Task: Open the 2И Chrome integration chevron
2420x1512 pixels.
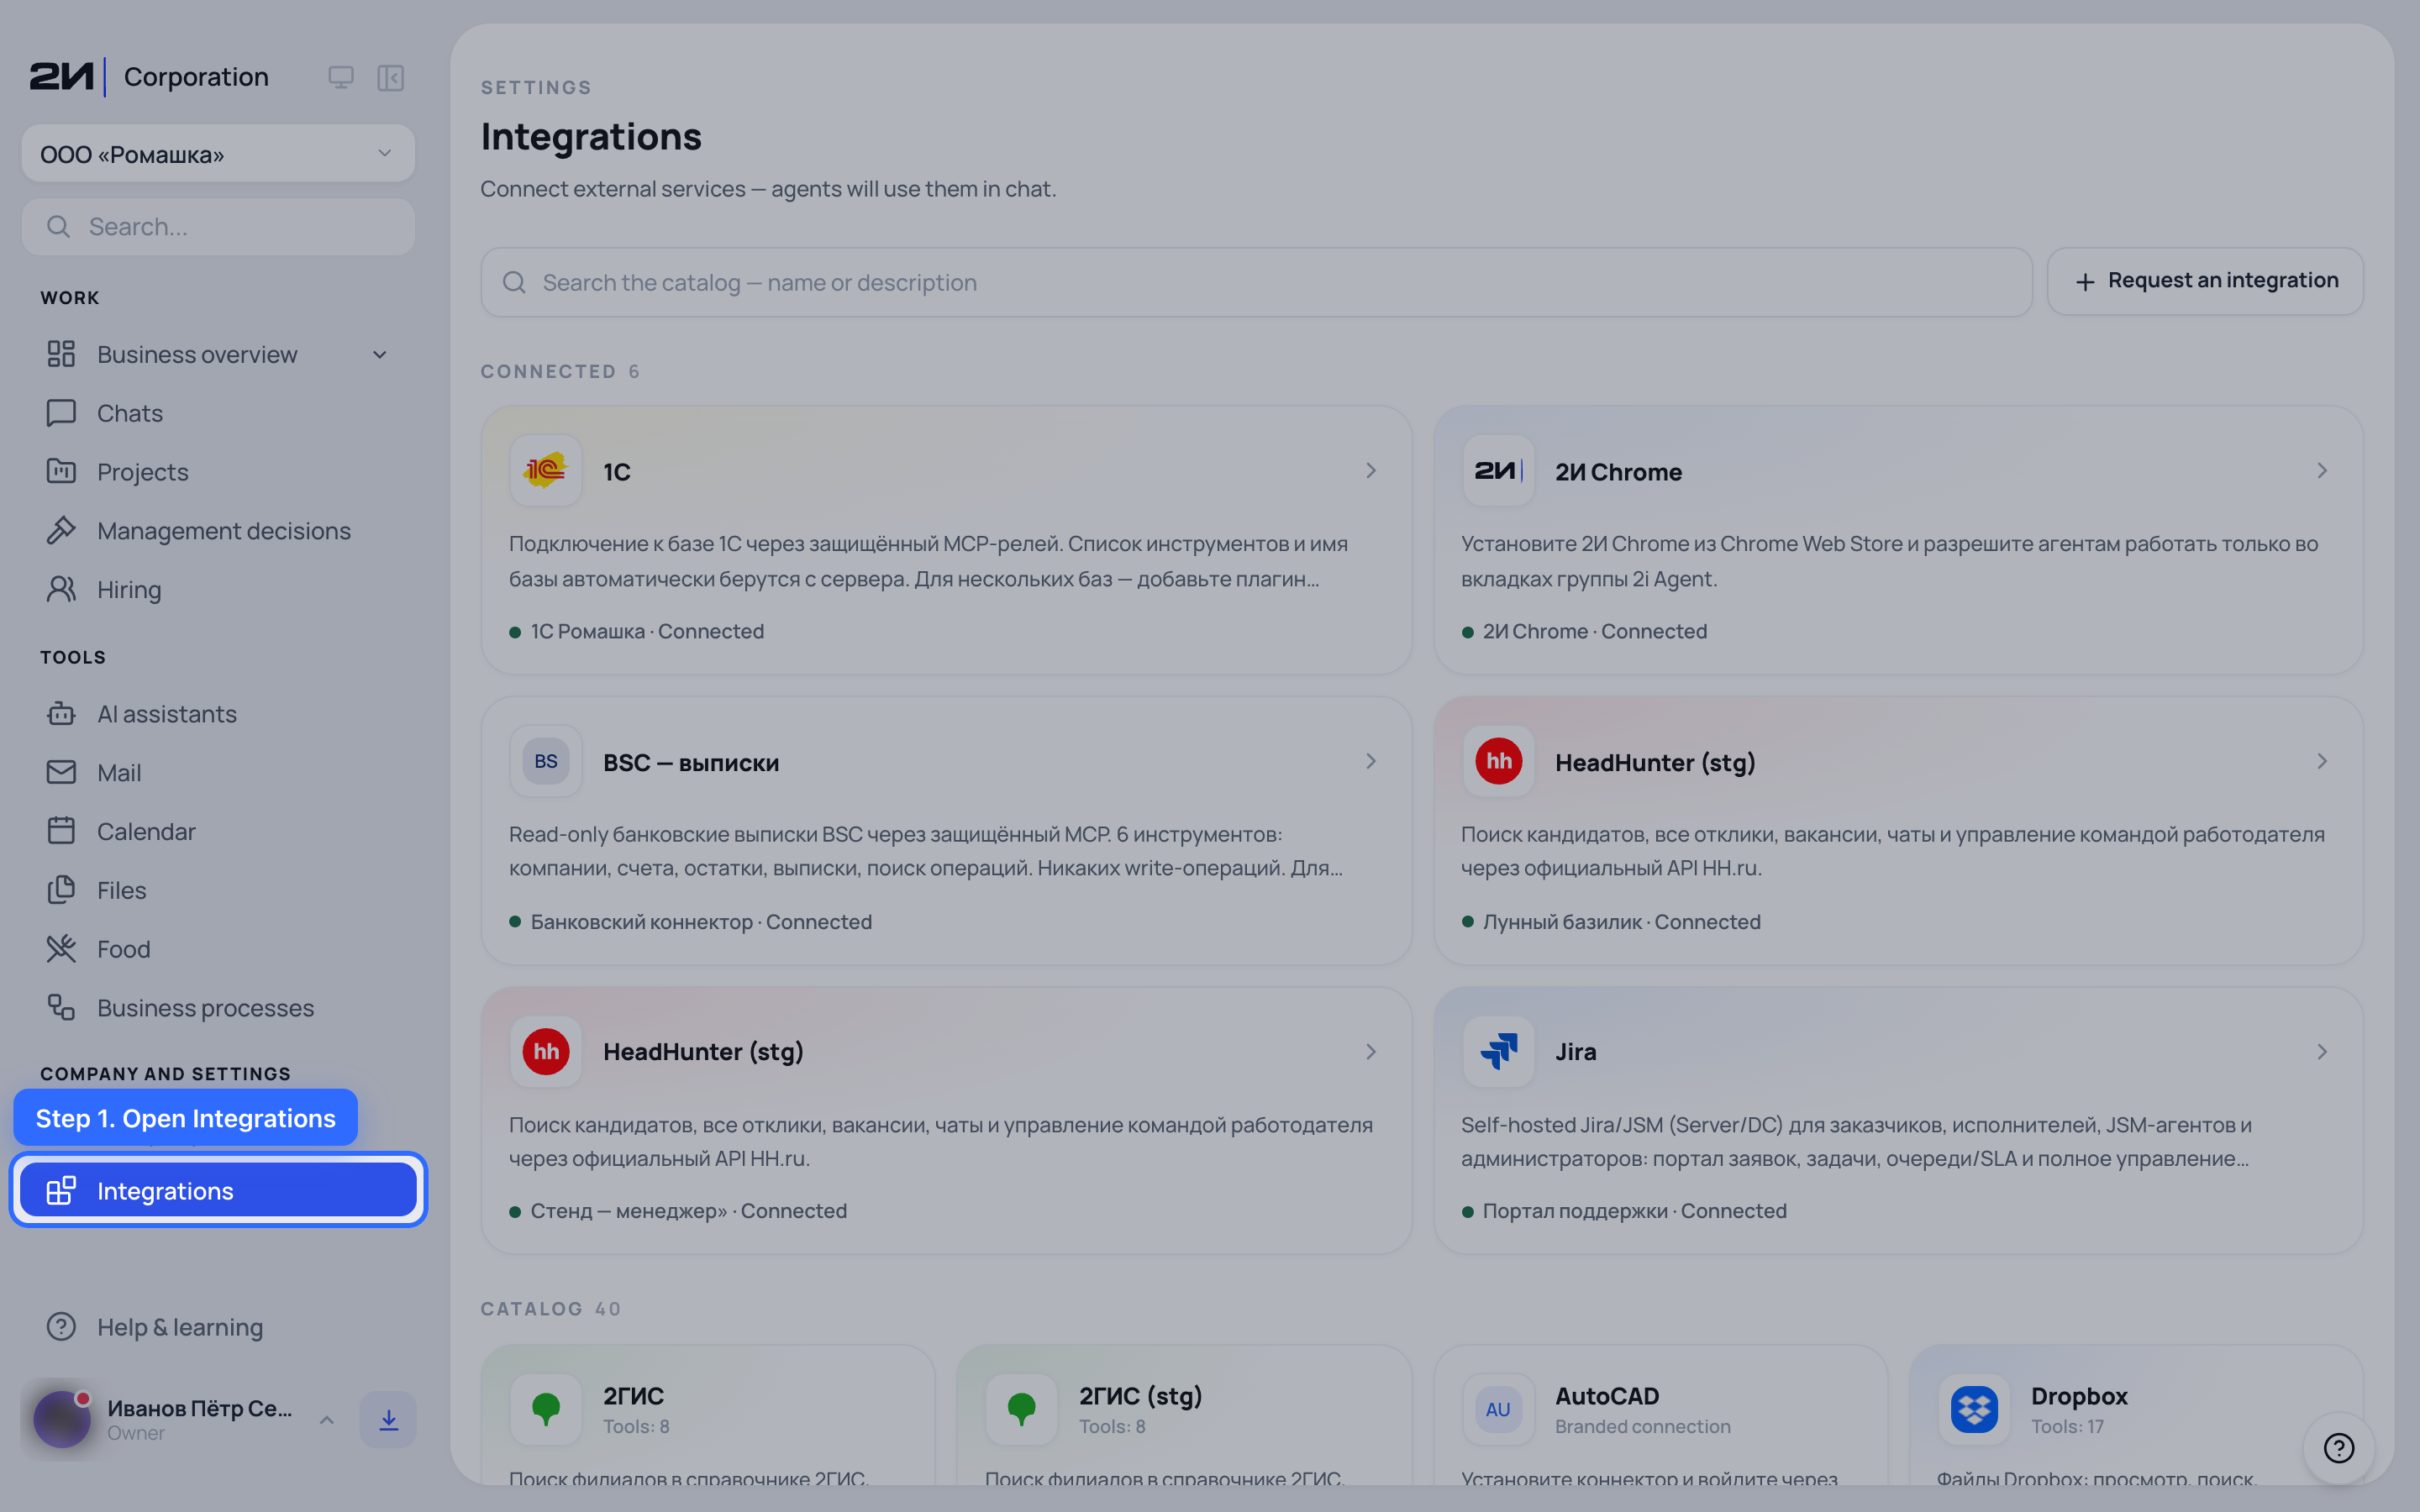Action: coord(2322,471)
